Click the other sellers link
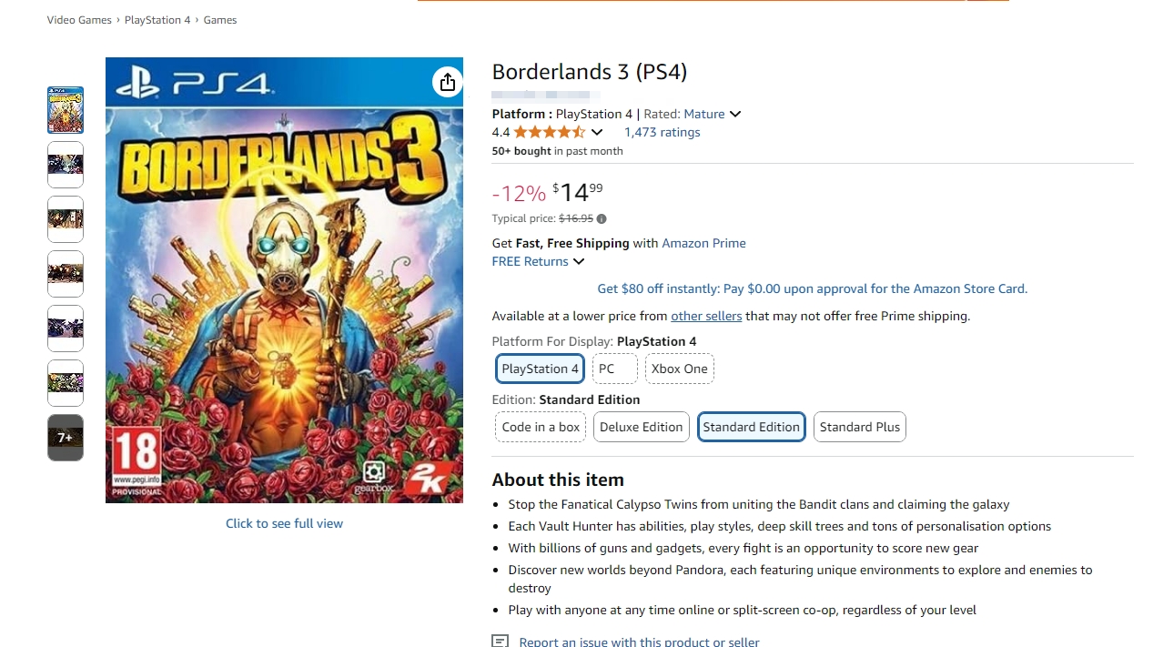The image size is (1153, 647). [x=706, y=316]
